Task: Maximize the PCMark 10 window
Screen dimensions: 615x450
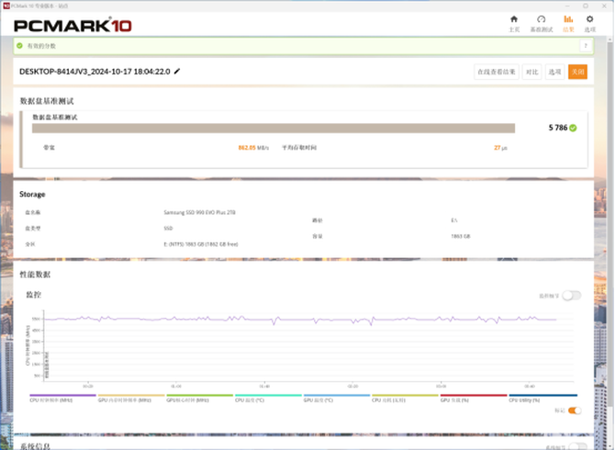Action: pos(583,4)
